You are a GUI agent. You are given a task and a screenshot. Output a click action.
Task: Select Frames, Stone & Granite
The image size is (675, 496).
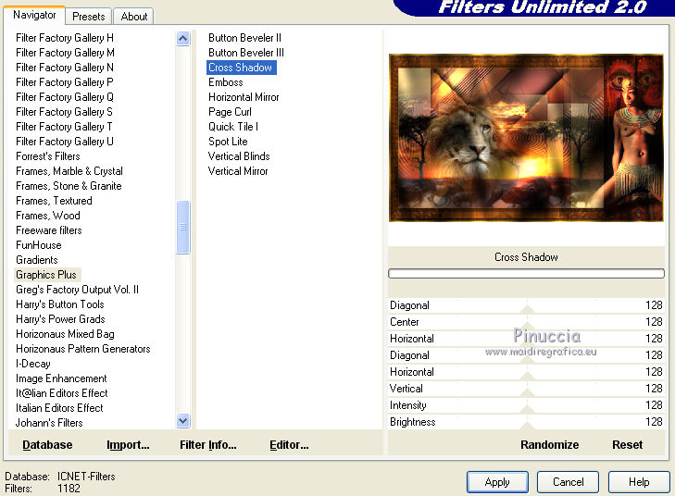(x=69, y=186)
